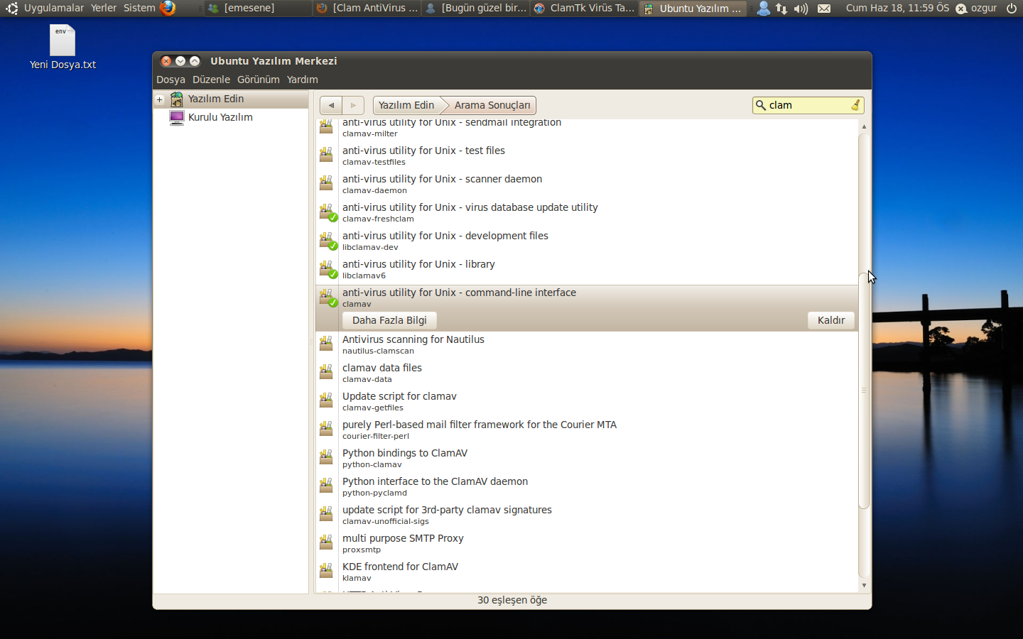This screenshot has height=639, width=1023.
Task: Open the Ubuntu logo applications menu icon
Action: click(11, 9)
